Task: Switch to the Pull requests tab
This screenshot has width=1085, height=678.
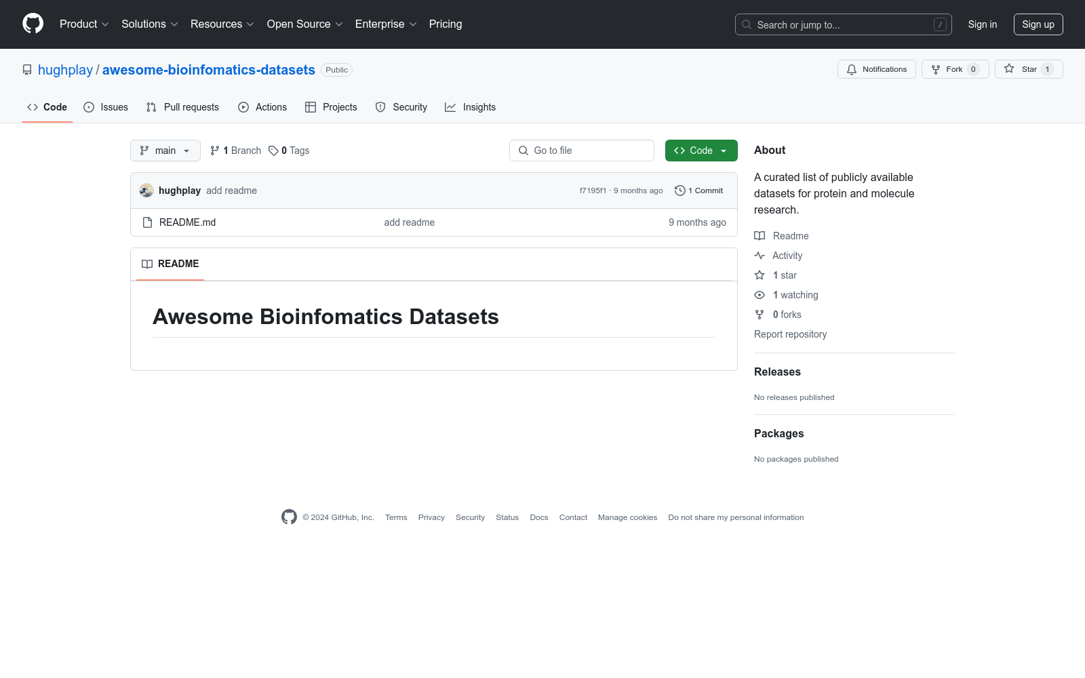Action: click(182, 107)
